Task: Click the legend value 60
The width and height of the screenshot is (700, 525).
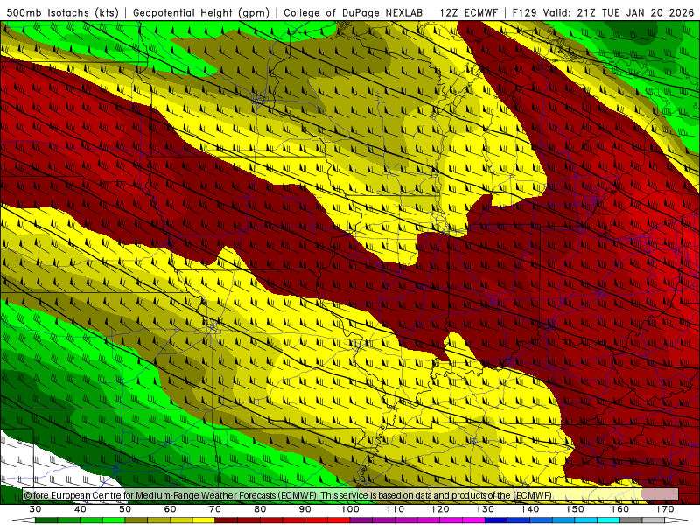Action: coord(170,509)
